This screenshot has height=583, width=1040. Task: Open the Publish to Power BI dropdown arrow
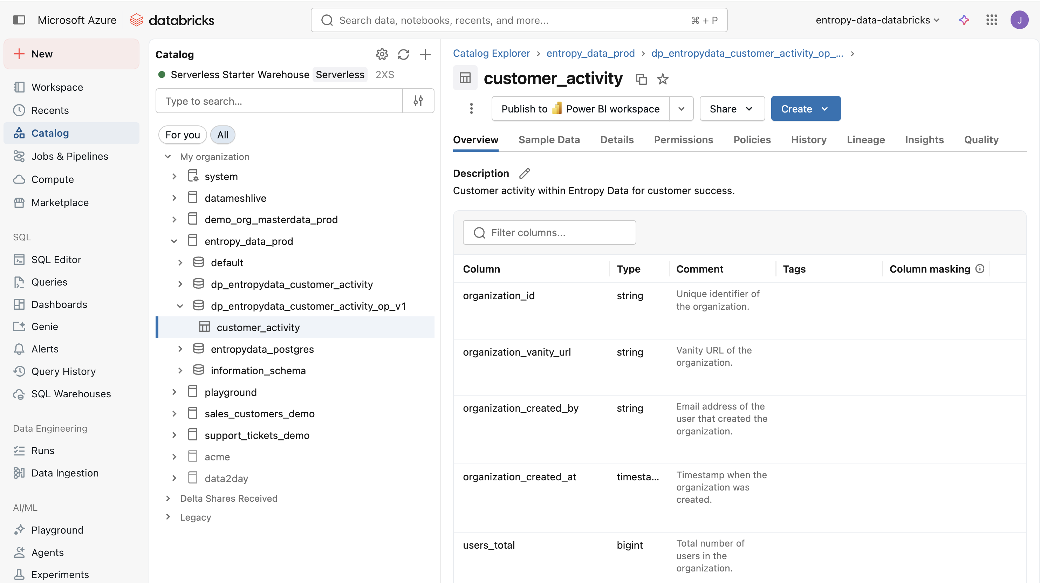tap(682, 108)
